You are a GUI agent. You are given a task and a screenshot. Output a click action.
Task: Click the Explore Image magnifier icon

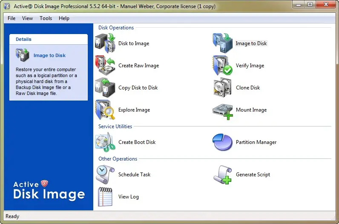[105, 109]
